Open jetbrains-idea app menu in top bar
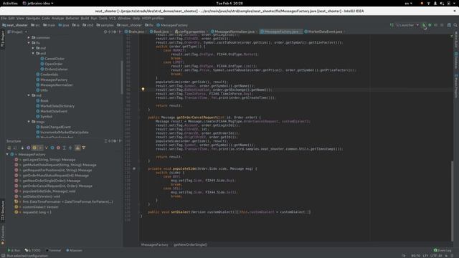This screenshot has height=258, width=459. point(38,3)
